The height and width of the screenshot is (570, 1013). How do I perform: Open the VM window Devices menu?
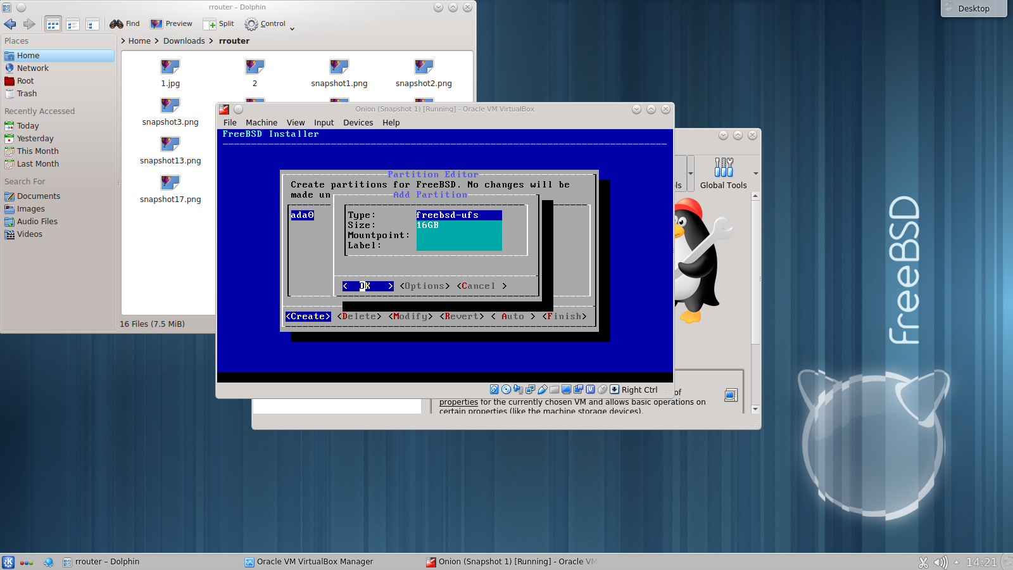coord(358,123)
